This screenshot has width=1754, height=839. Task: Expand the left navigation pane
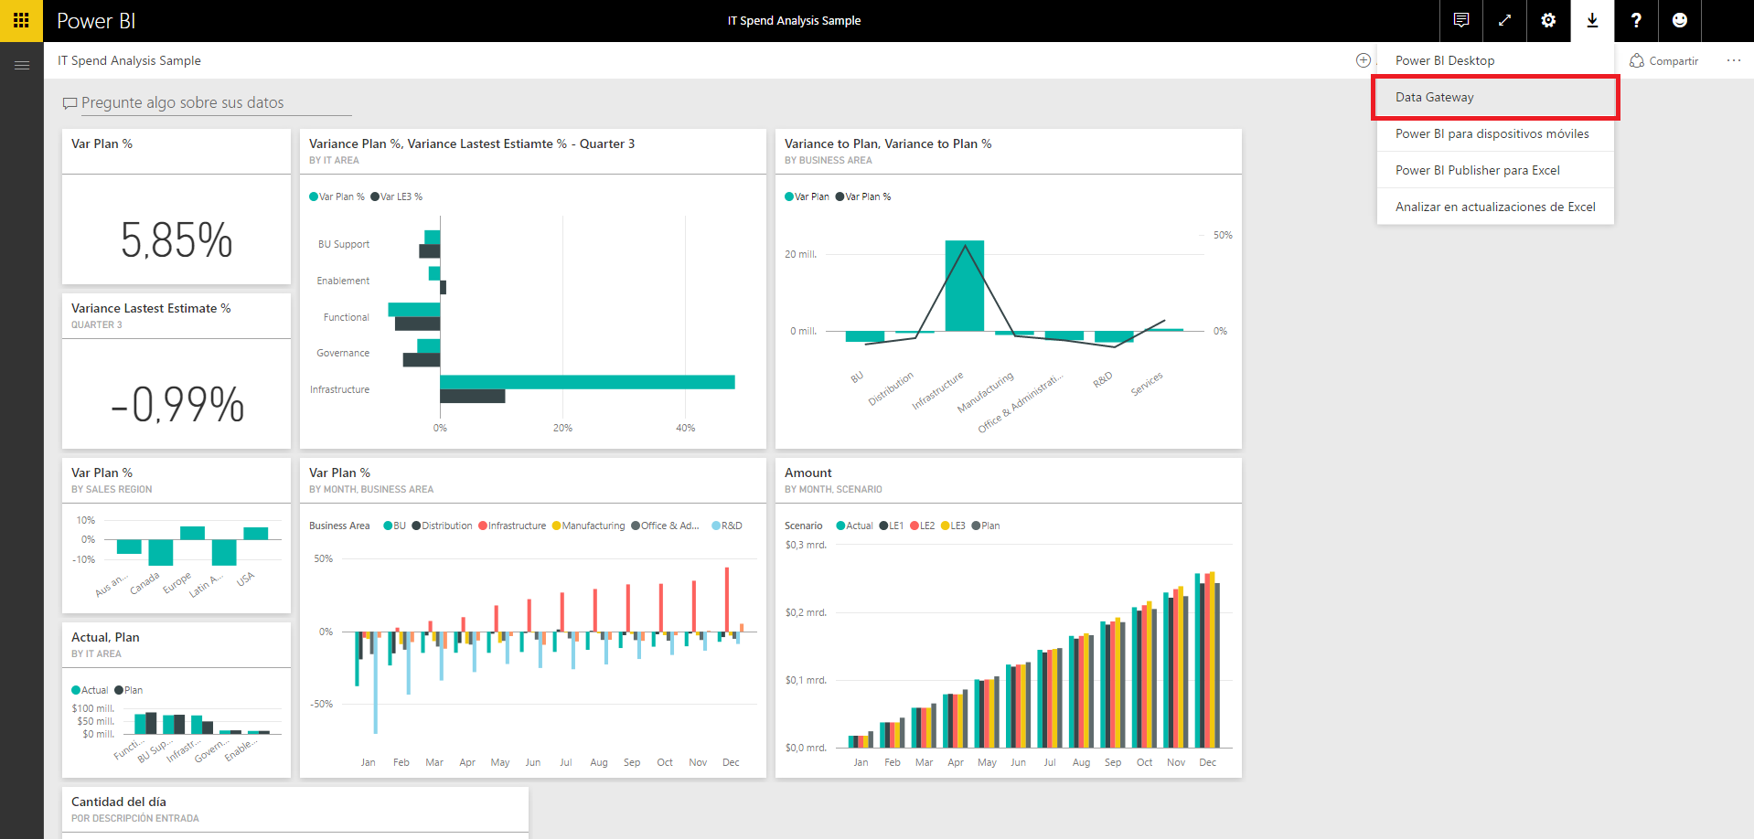(21, 64)
